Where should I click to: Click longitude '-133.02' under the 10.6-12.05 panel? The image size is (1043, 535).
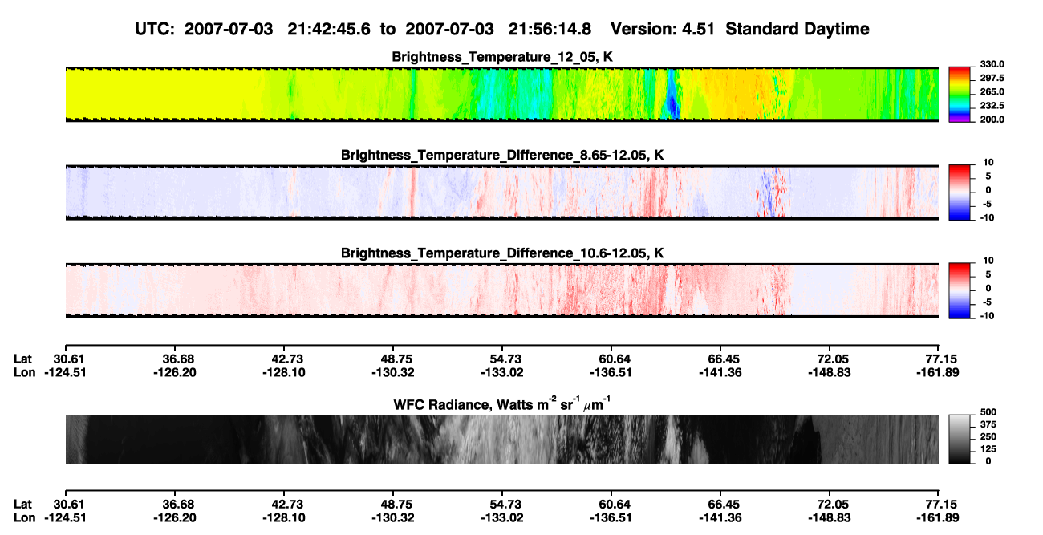502,372
